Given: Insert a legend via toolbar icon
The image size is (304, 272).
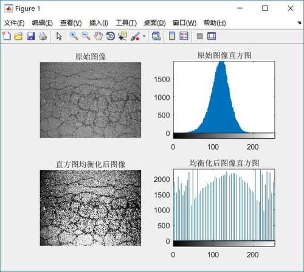Looking at the screenshot, I should point(184,37).
